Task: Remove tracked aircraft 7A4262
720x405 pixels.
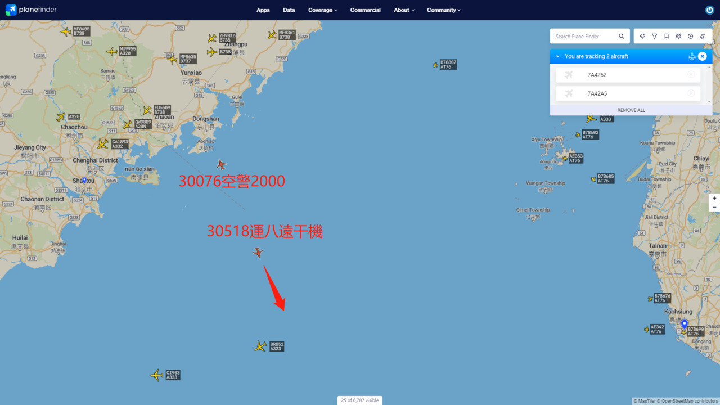Action: click(691, 75)
